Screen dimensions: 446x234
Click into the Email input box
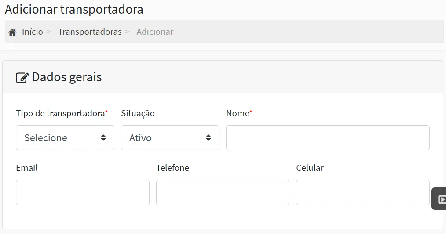(83, 193)
